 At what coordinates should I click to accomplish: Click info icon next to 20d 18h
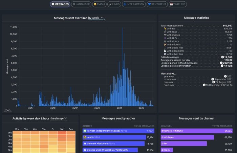point(221,63)
